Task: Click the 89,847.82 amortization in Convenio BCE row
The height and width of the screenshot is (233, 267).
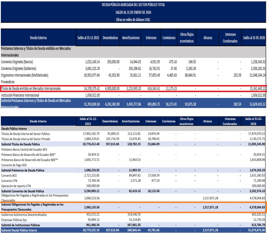Action: pyautogui.click(x=135, y=175)
